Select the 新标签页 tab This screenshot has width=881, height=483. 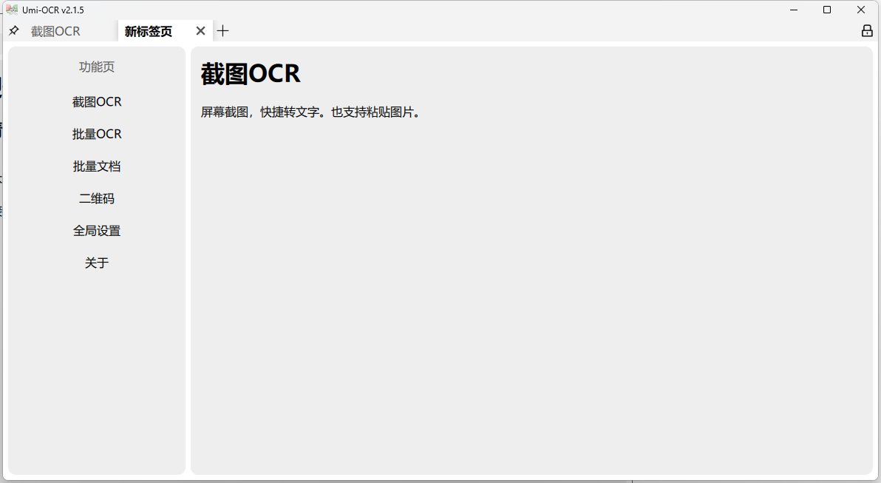point(149,32)
